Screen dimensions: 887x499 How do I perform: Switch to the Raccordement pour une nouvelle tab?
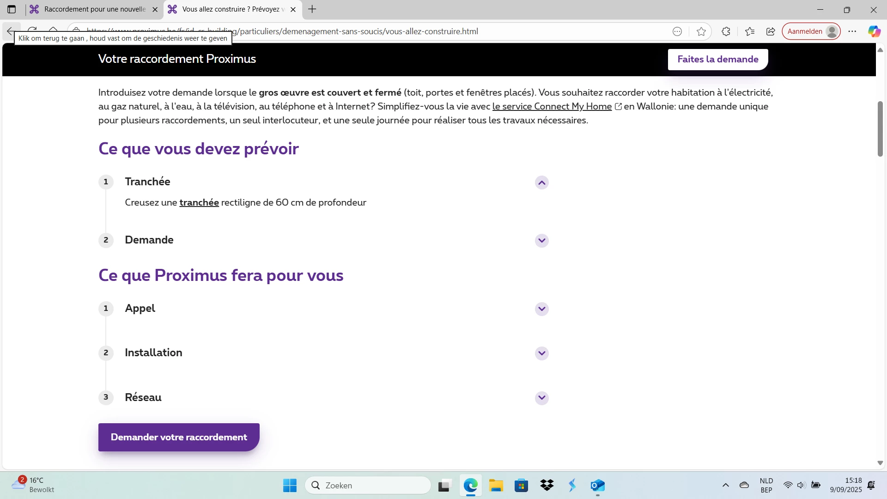point(95,9)
